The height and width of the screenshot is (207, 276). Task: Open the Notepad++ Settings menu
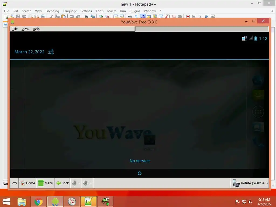click(86, 11)
